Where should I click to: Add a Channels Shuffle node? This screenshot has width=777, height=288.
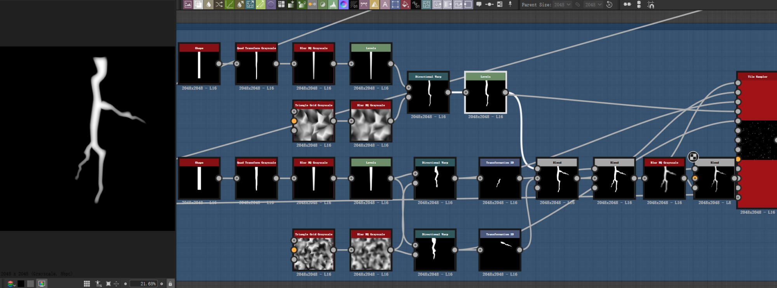pyautogui.click(x=219, y=5)
